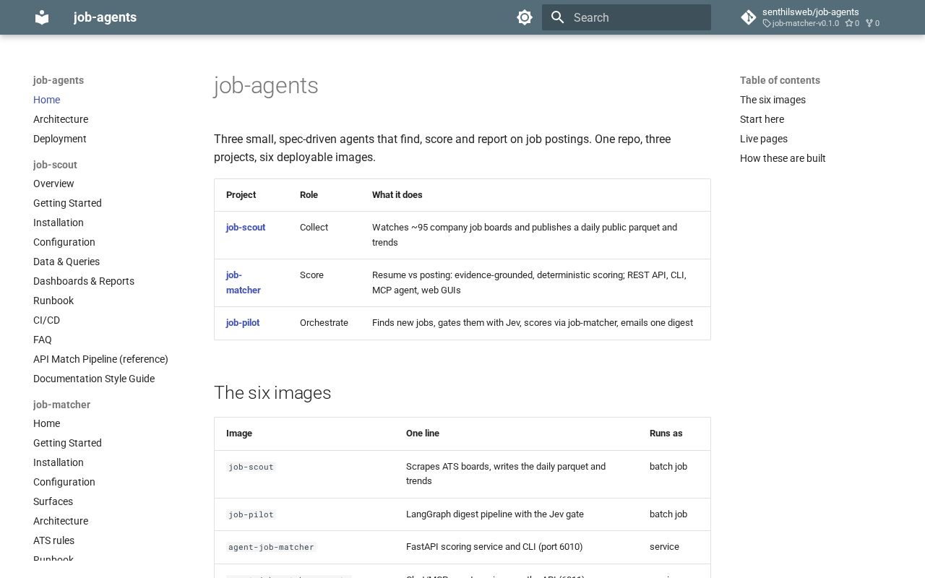Open Surfaces under job-matcher
The width and height of the screenshot is (925, 578).
pyautogui.click(x=53, y=501)
